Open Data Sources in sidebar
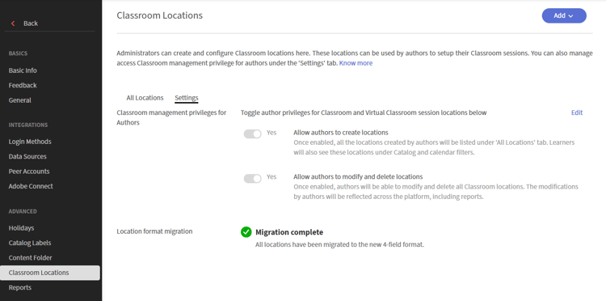The height and width of the screenshot is (301, 606). coord(27,156)
